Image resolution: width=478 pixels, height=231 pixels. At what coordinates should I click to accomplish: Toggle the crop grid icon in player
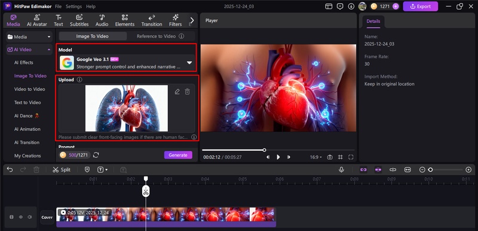[x=341, y=157]
